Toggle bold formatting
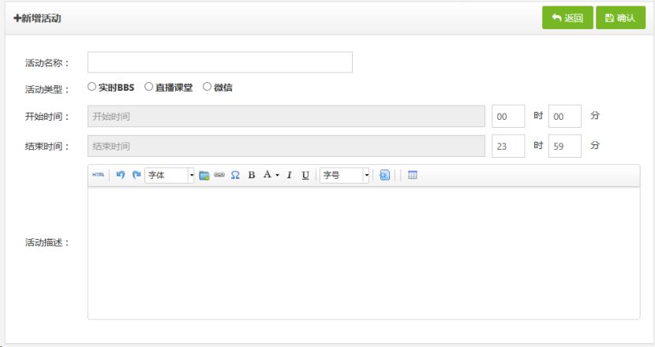 pyautogui.click(x=252, y=175)
